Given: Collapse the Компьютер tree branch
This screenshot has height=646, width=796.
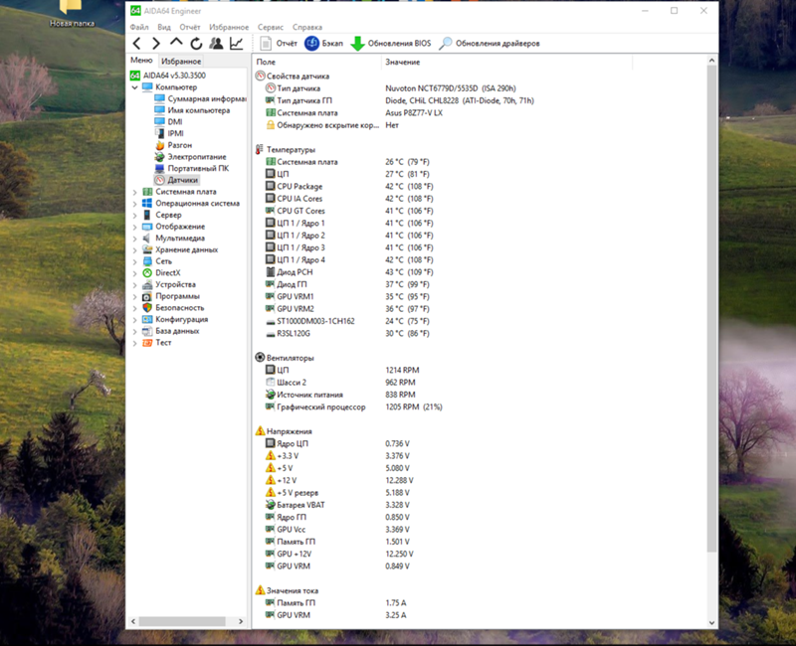Looking at the screenshot, I should tap(134, 87).
